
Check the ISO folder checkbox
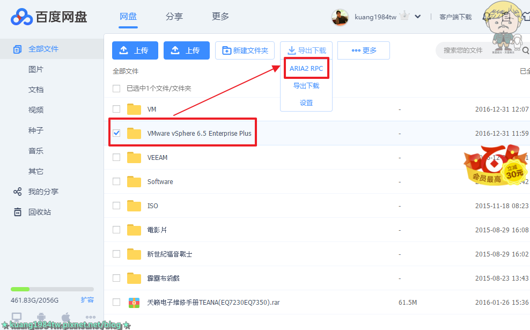pyautogui.click(x=116, y=205)
